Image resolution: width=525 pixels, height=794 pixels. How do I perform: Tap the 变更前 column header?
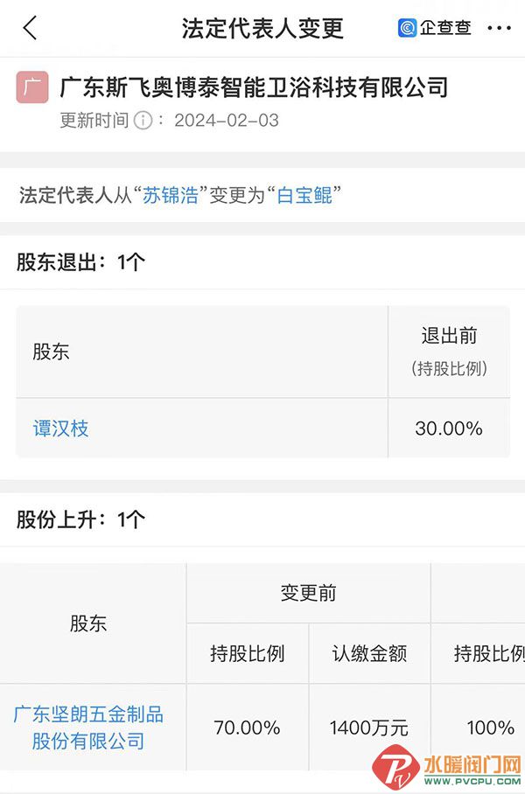pos(308,593)
